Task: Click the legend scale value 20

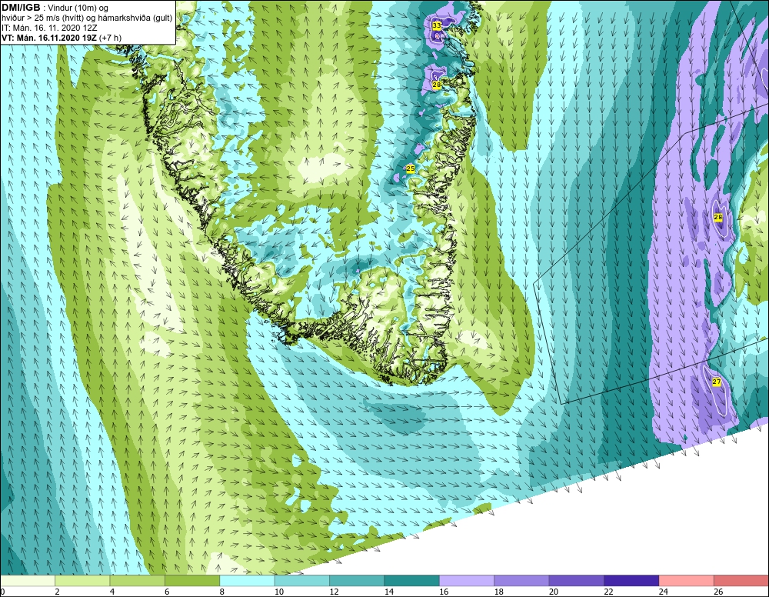Action: tap(554, 592)
